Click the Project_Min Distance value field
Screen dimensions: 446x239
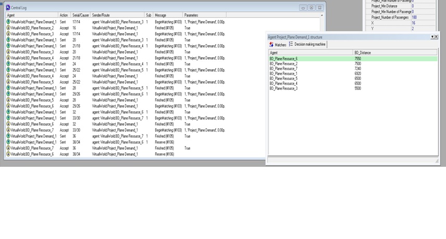click(x=423, y=6)
